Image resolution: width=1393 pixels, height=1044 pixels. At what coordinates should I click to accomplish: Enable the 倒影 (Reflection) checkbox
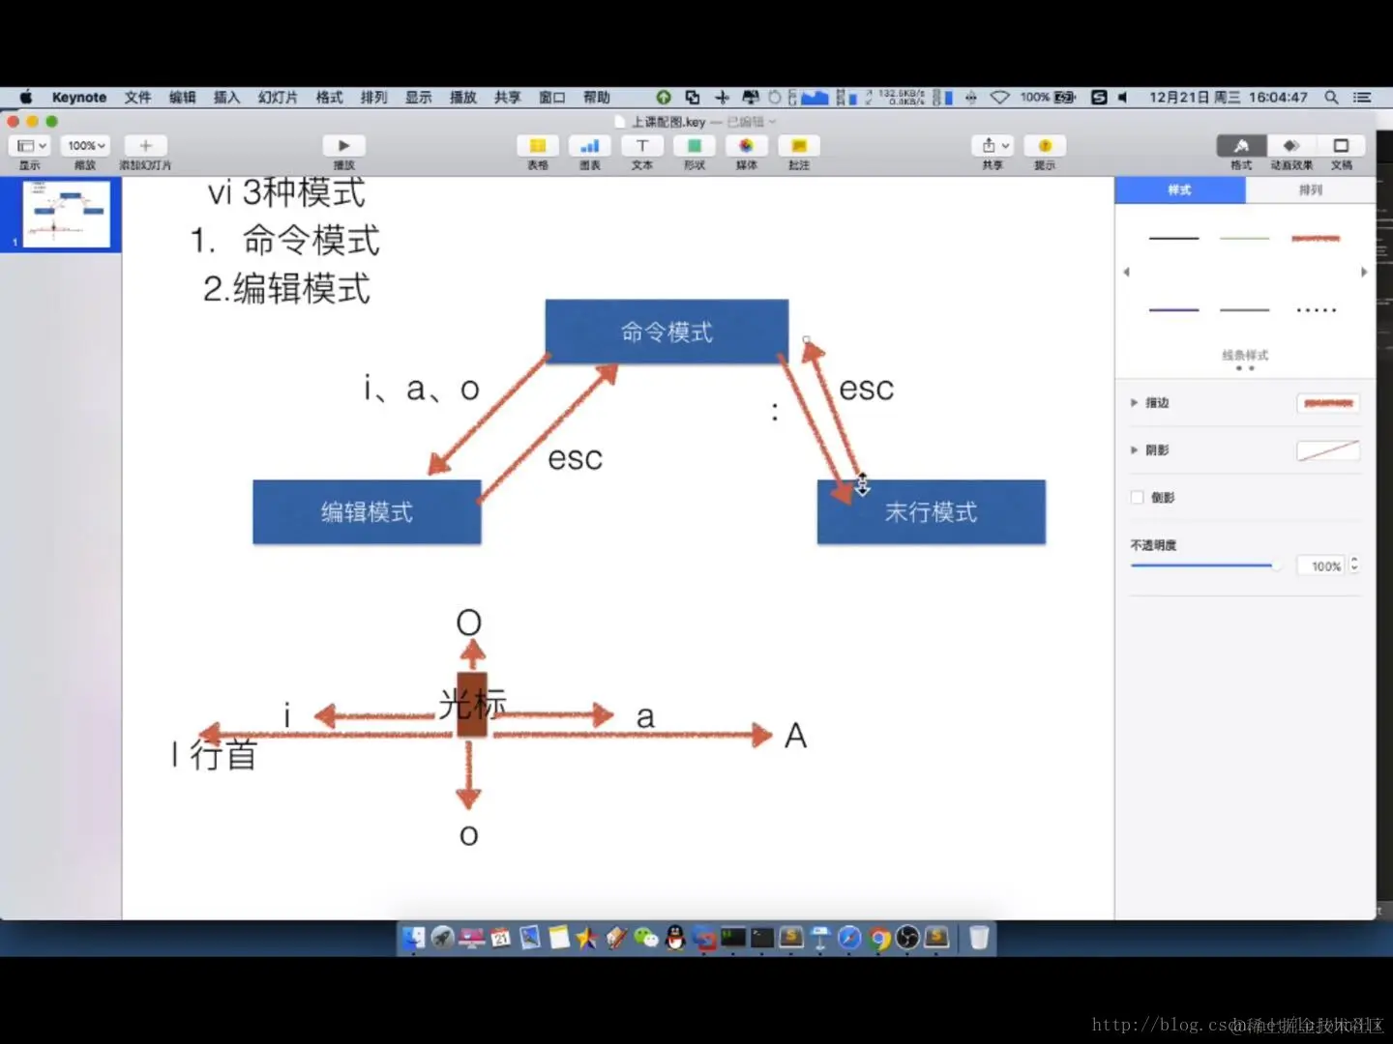tap(1138, 497)
